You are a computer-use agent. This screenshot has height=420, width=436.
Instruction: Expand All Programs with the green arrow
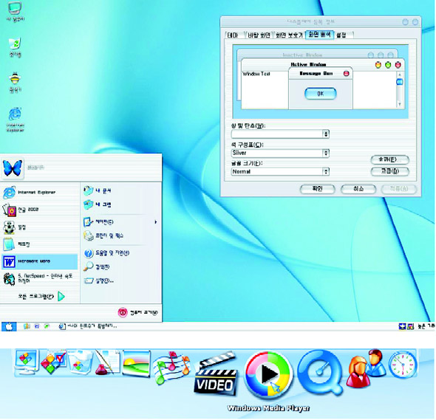[x=61, y=297]
